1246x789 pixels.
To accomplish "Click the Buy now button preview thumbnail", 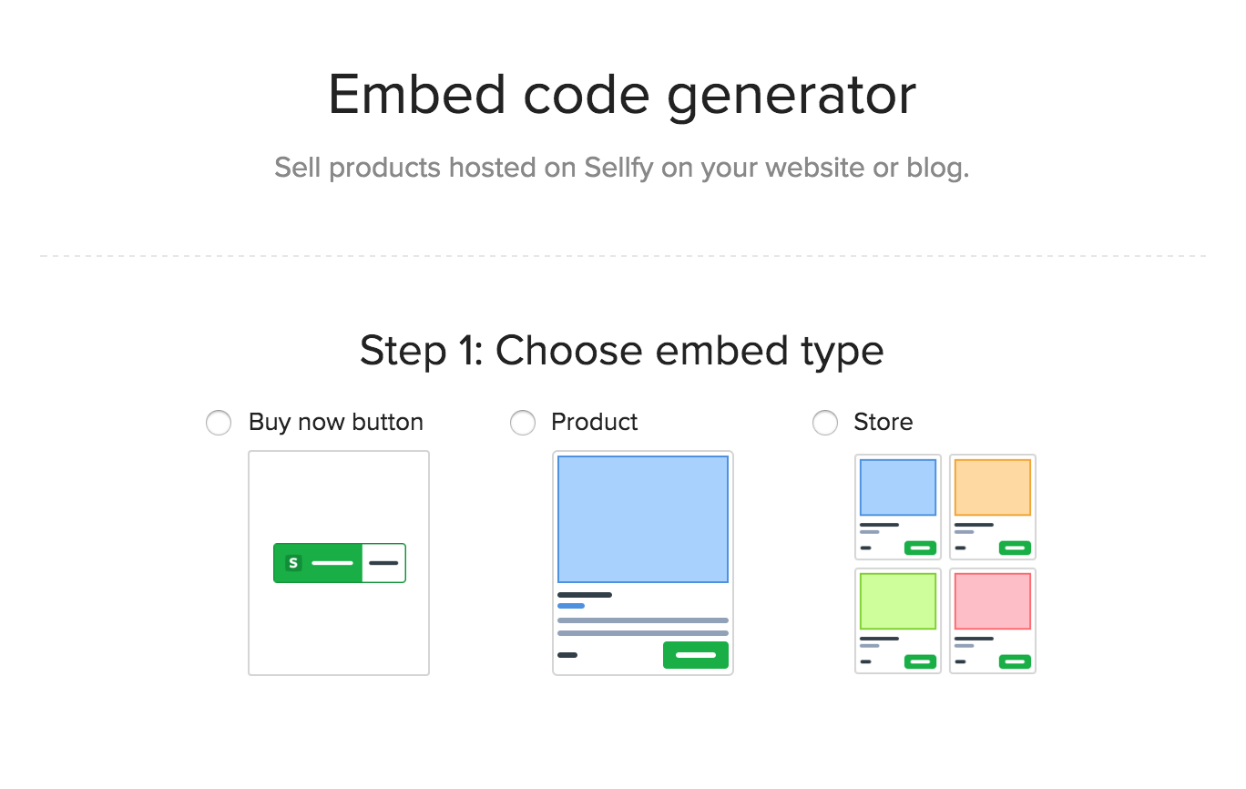I will click(339, 563).
